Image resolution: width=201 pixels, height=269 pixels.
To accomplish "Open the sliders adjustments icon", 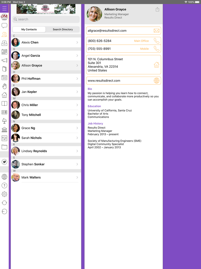I will coord(4,138).
